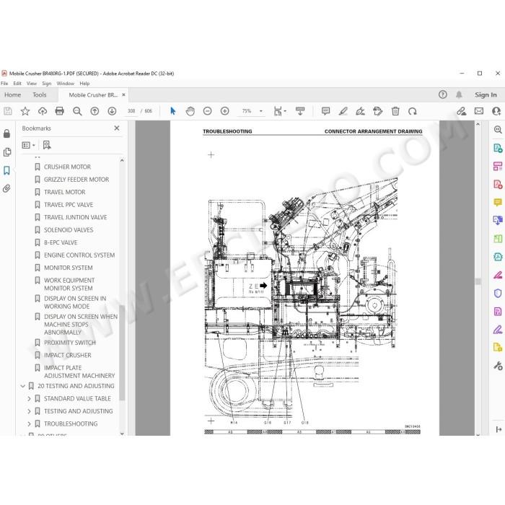Open bookmark options list dropdown
Viewport: 505px width, 505px height.
pyautogui.click(x=28, y=145)
